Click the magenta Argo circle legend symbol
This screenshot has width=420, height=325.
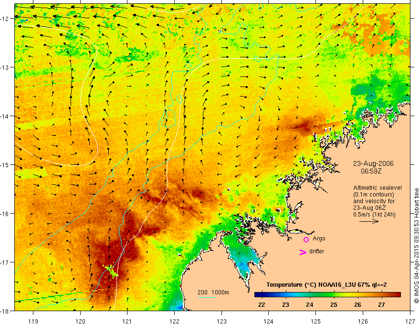click(x=306, y=239)
